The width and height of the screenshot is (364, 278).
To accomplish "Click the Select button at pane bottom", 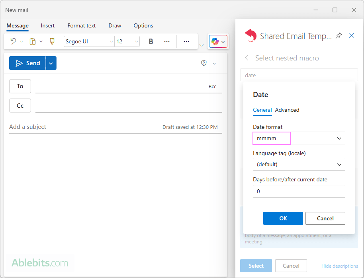I will [256, 266].
